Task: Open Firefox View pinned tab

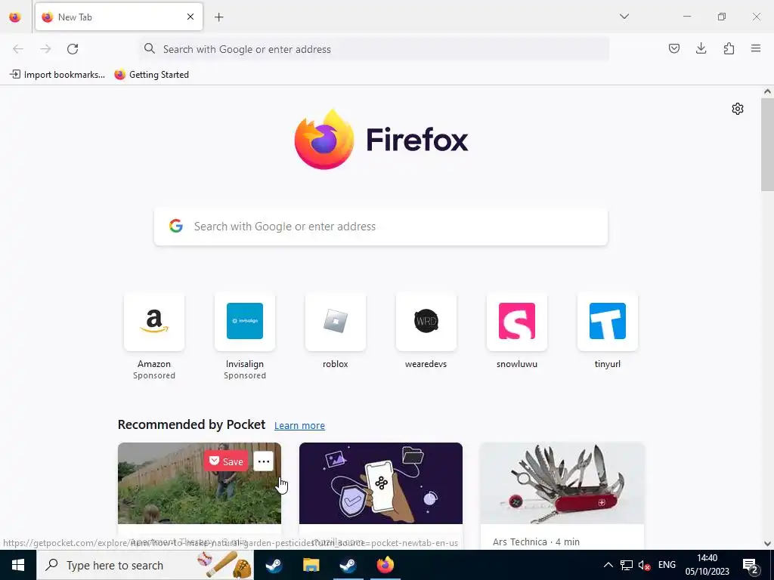Action: click(x=15, y=17)
